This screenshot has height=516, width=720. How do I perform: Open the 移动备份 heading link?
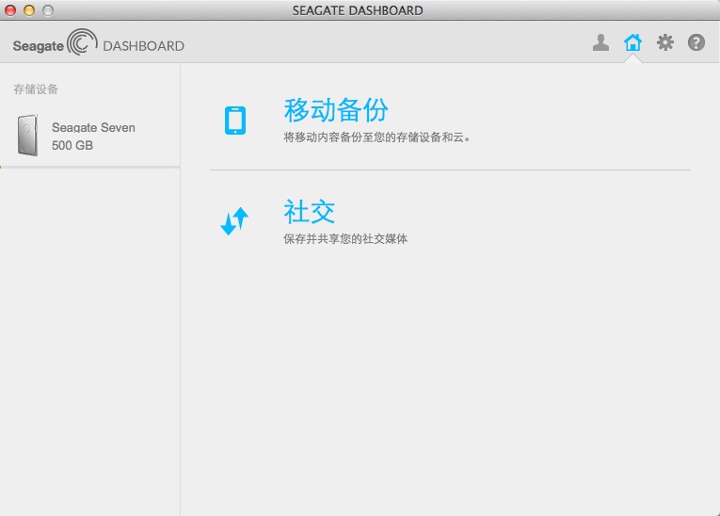click(336, 110)
